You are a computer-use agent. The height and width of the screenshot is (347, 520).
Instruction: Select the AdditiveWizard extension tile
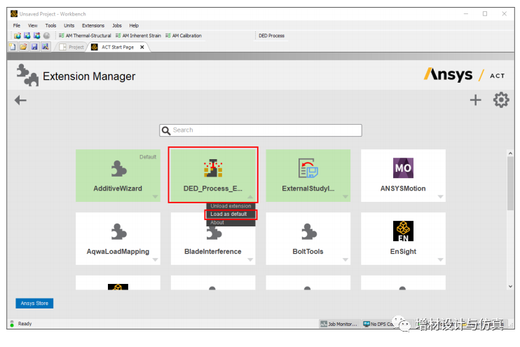coord(118,175)
